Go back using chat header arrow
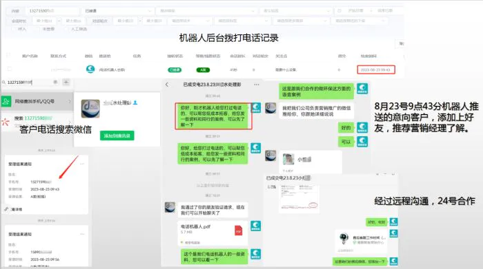483x269 pixels. (167, 85)
